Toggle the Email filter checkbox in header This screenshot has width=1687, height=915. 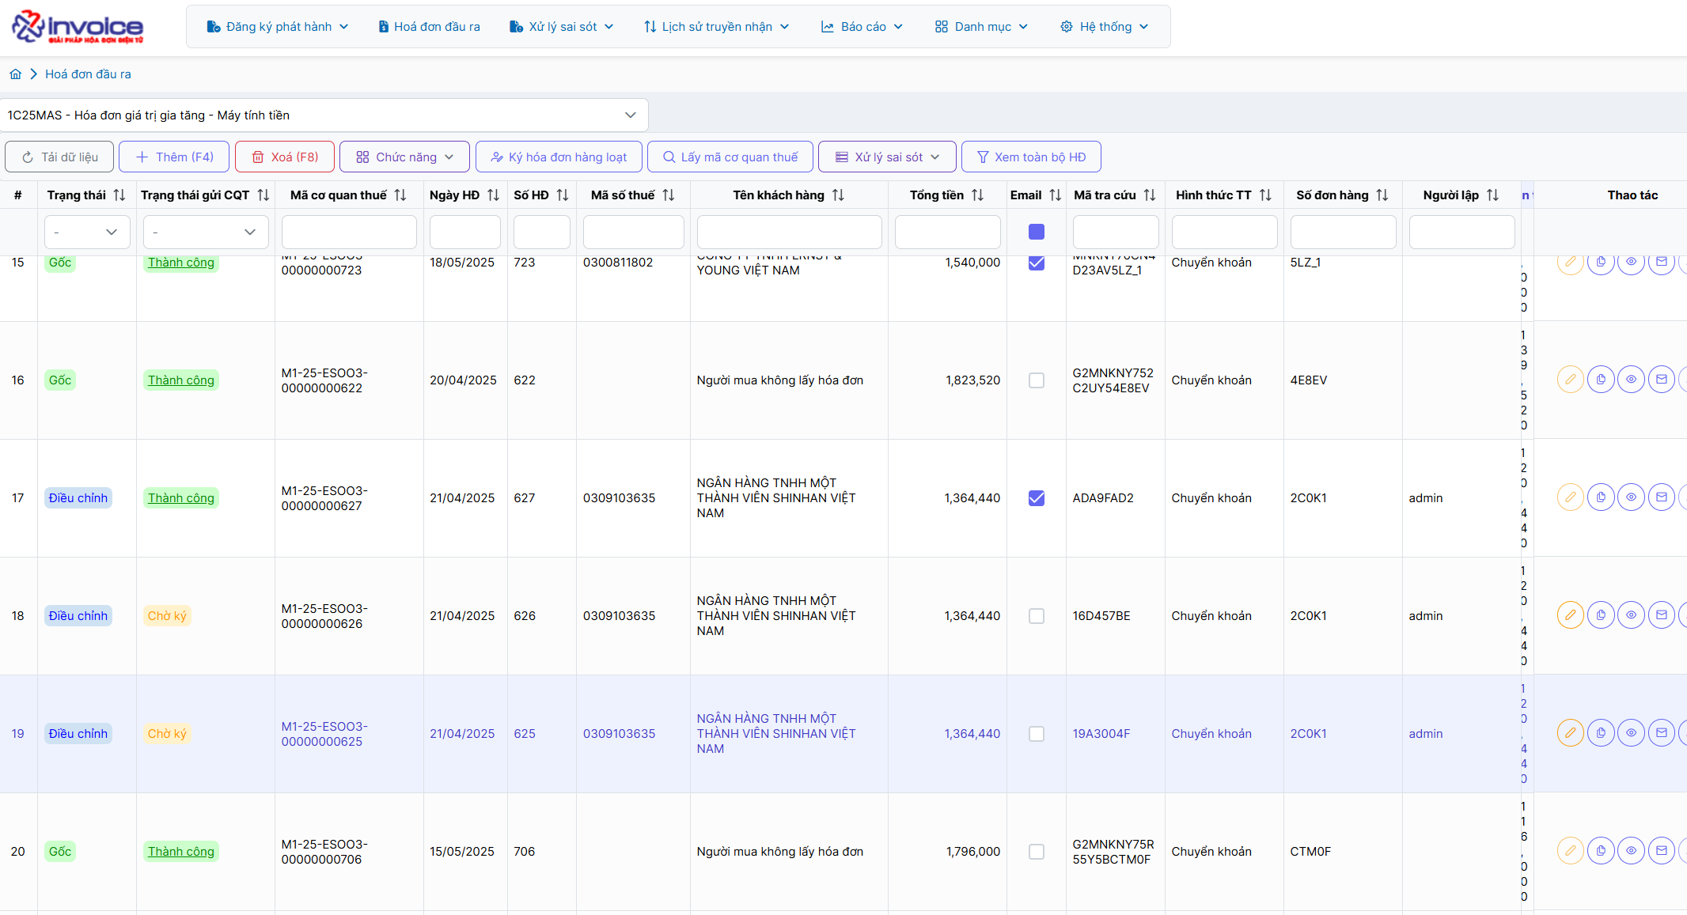(1036, 232)
